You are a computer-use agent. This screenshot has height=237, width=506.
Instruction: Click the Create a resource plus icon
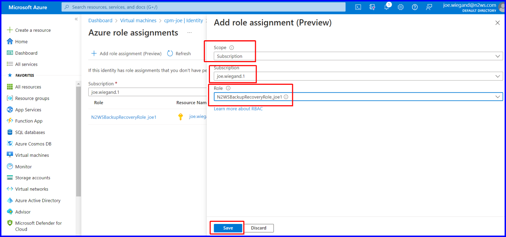(x=10, y=30)
